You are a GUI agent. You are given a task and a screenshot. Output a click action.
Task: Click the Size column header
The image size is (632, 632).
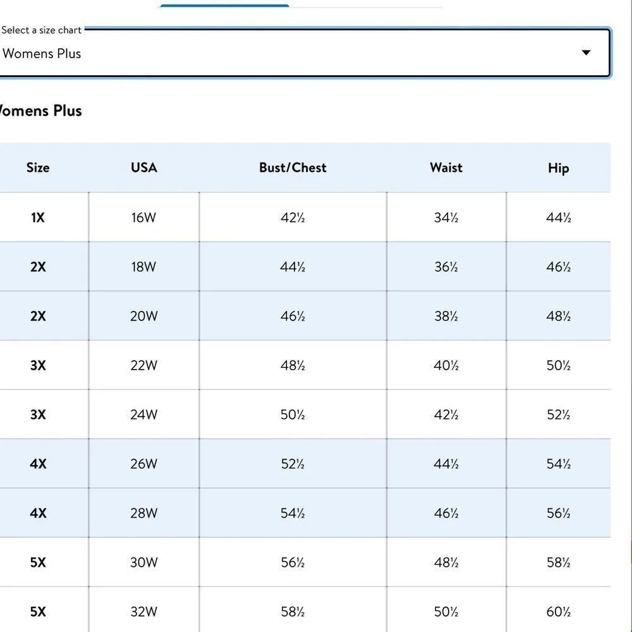tap(38, 167)
